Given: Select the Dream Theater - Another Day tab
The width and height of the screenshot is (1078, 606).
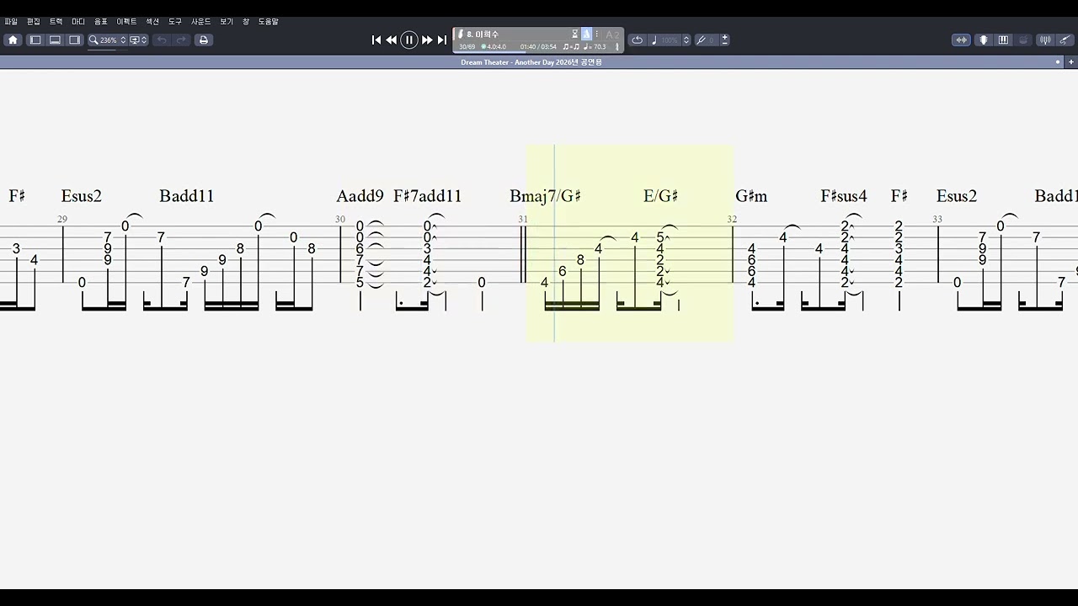Looking at the screenshot, I should [x=531, y=62].
